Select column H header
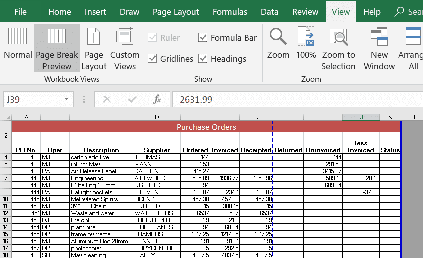The width and height of the screenshot is (423, 258). click(288, 117)
